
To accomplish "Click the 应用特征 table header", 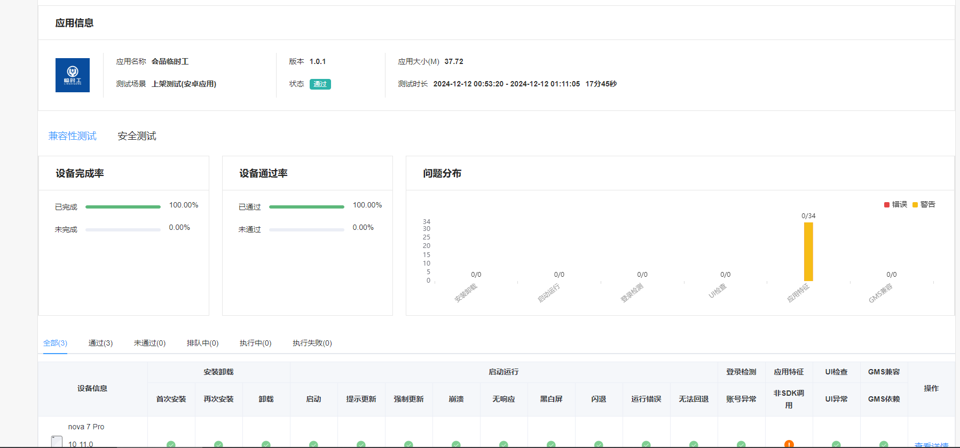I will (x=789, y=372).
